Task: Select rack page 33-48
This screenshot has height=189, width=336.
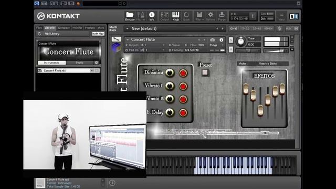Action: (x=257, y=28)
